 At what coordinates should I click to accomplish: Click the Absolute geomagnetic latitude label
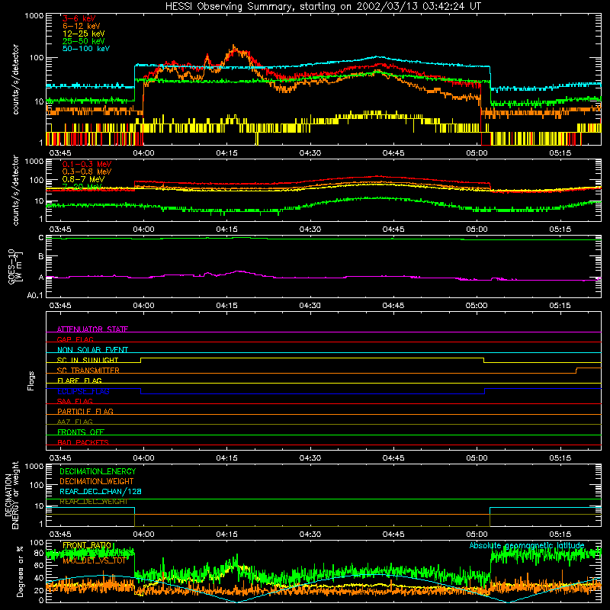pyautogui.click(x=527, y=545)
